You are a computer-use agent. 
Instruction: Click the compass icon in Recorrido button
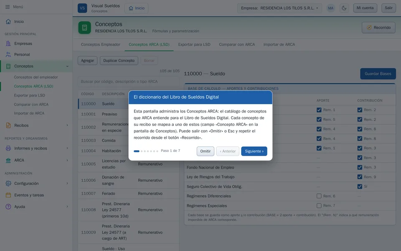[x=369, y=28]
